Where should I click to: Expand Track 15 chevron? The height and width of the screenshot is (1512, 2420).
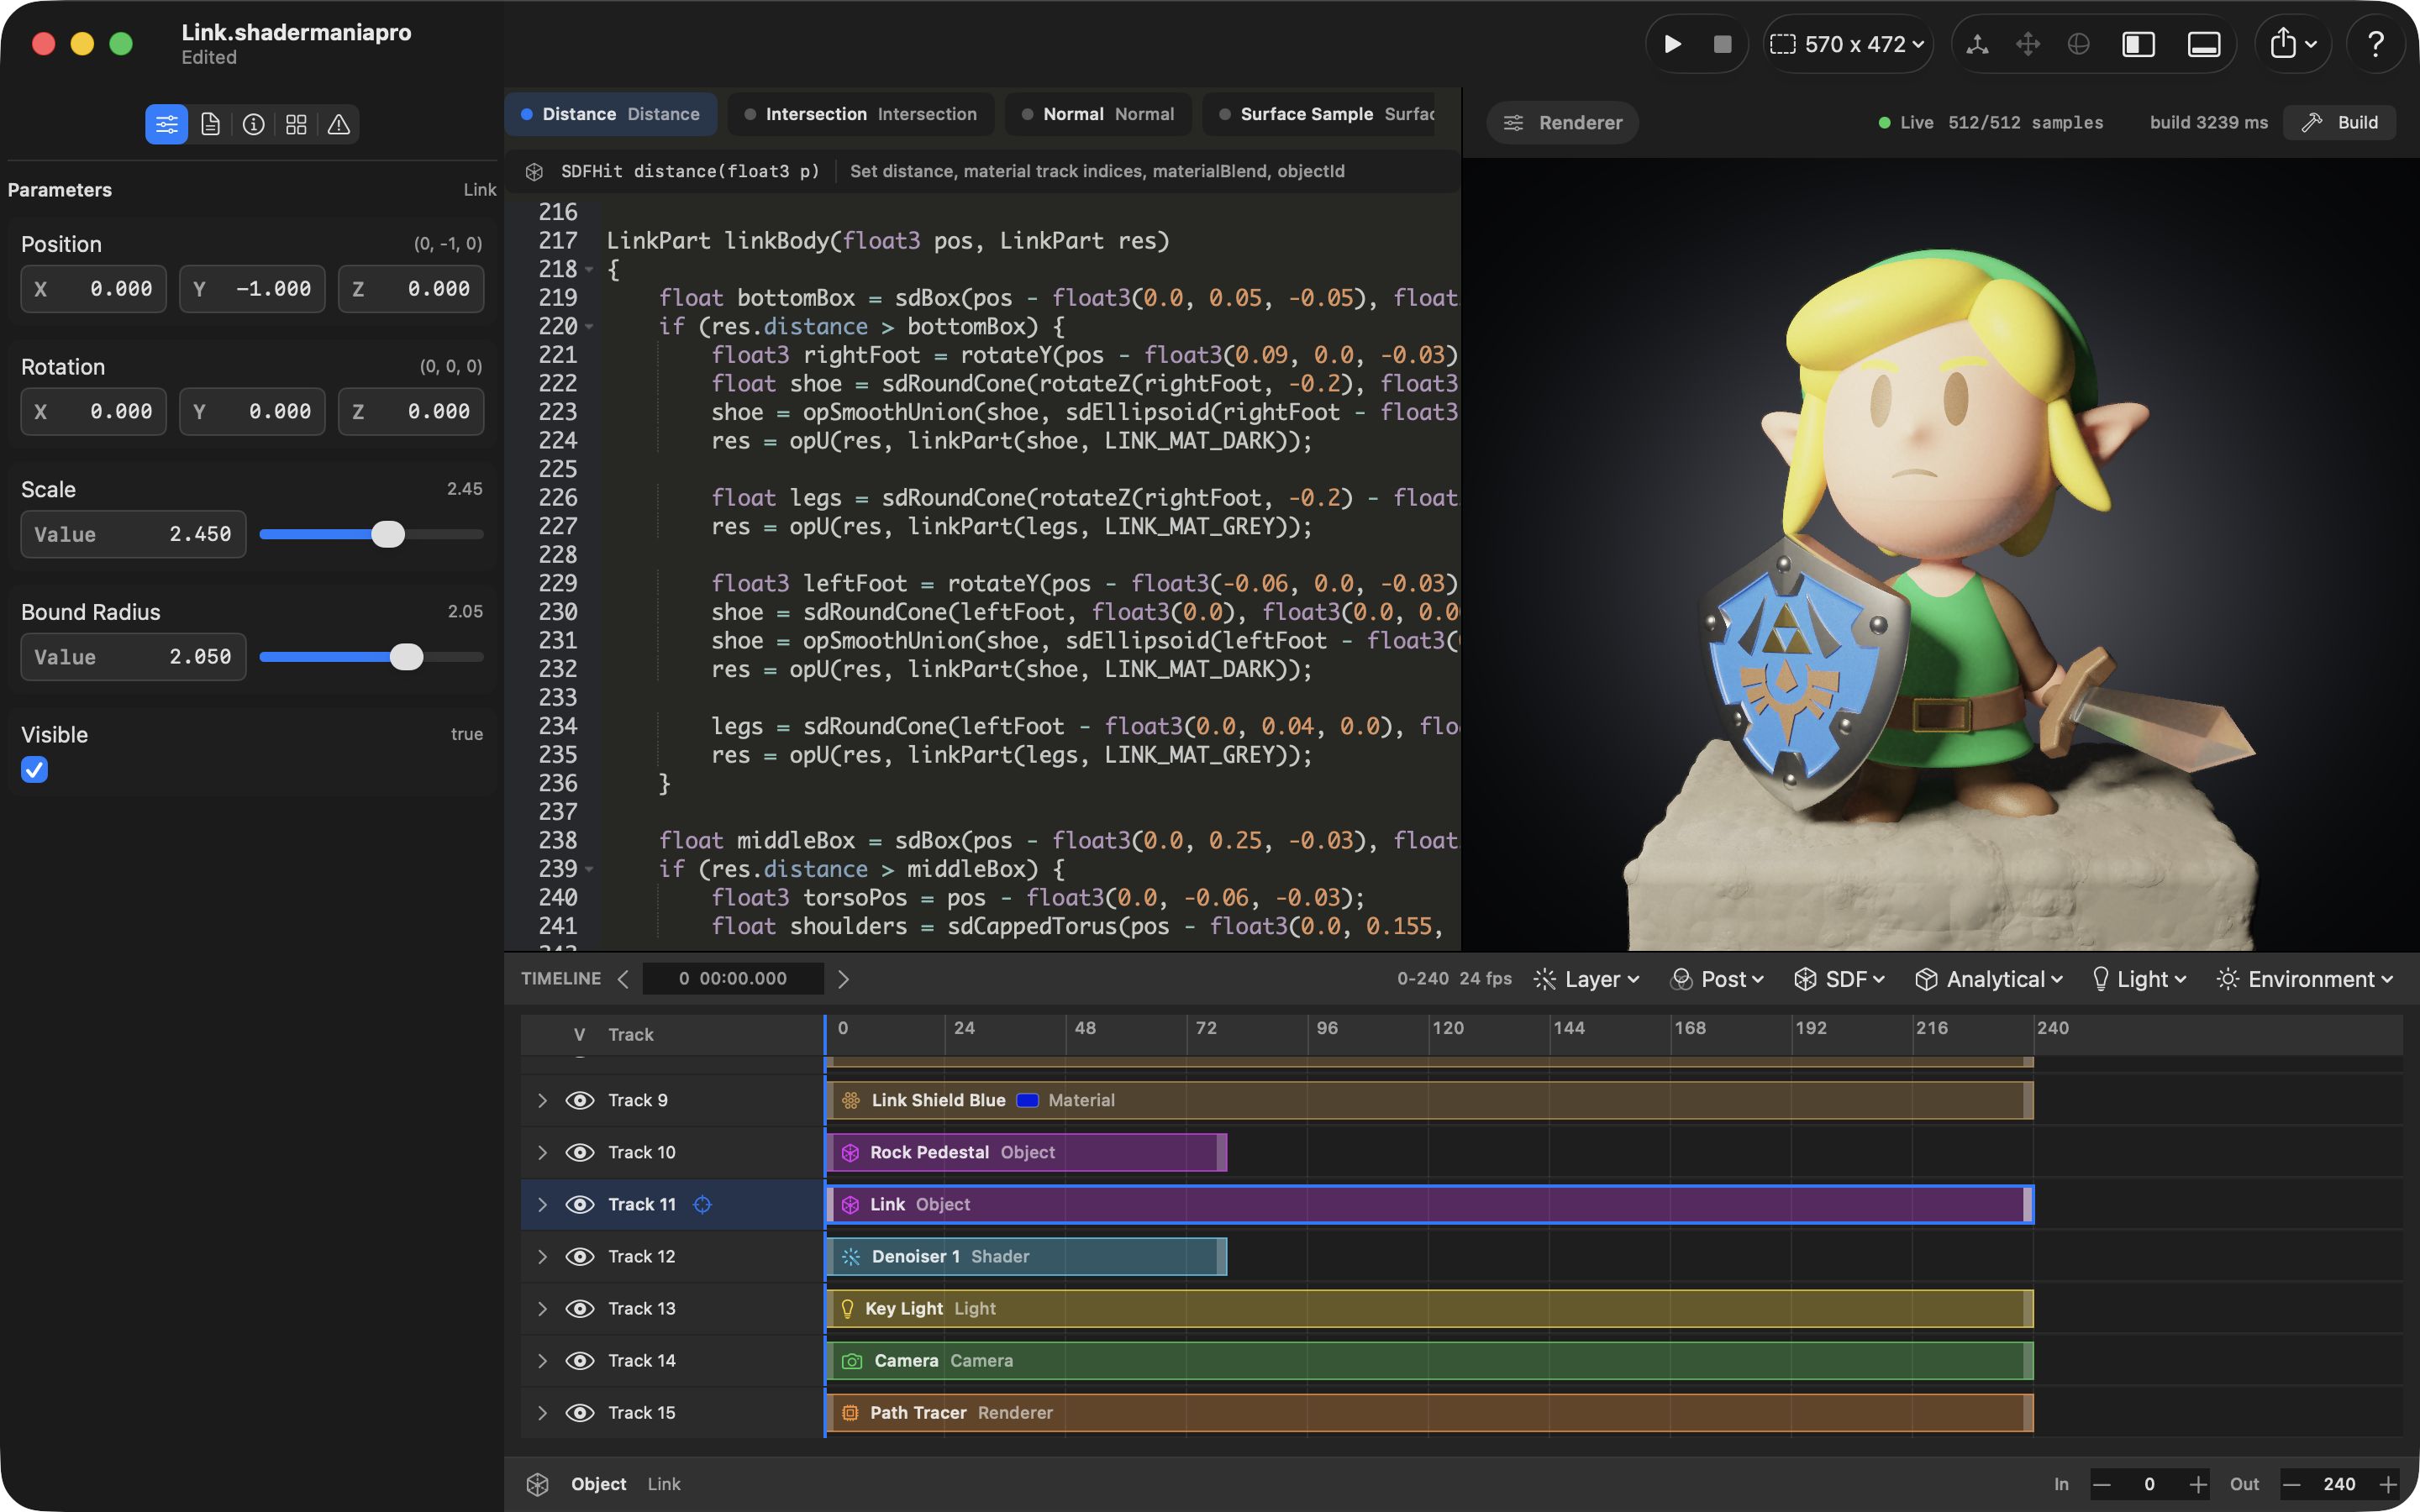tap(542, 1412)
